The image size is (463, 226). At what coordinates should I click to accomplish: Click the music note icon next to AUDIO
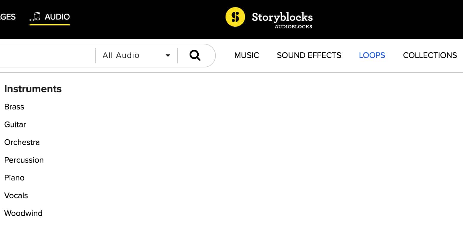(x=34, y=16)
